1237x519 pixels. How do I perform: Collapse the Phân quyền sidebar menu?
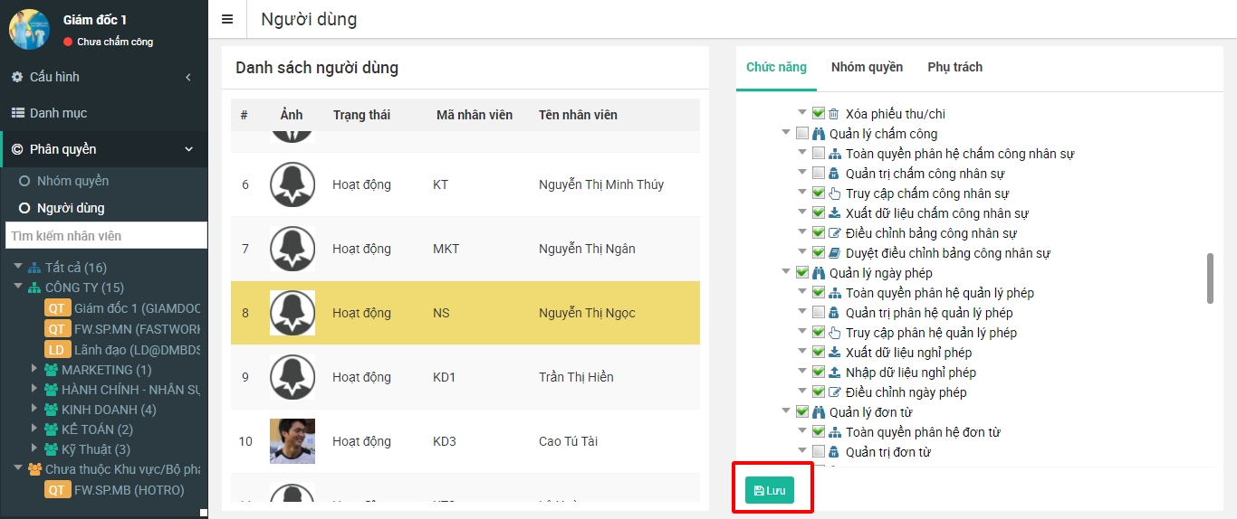coord(188,149)
